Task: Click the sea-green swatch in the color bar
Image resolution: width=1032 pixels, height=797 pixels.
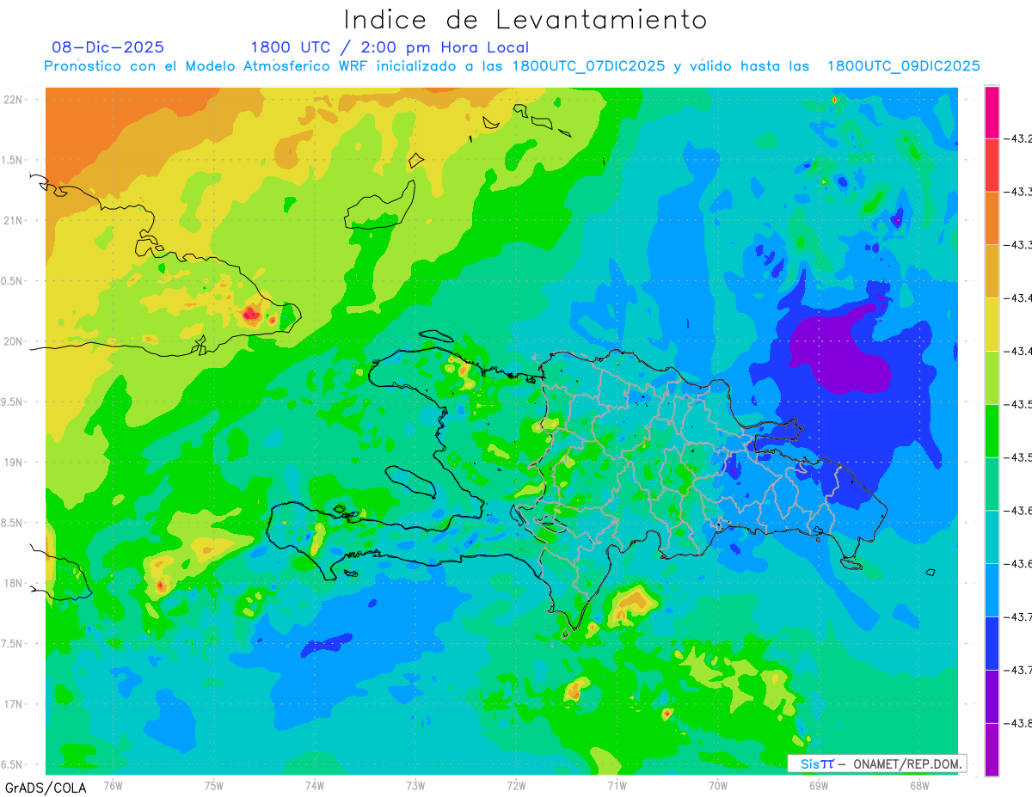Action: click(x=992, y=484)
